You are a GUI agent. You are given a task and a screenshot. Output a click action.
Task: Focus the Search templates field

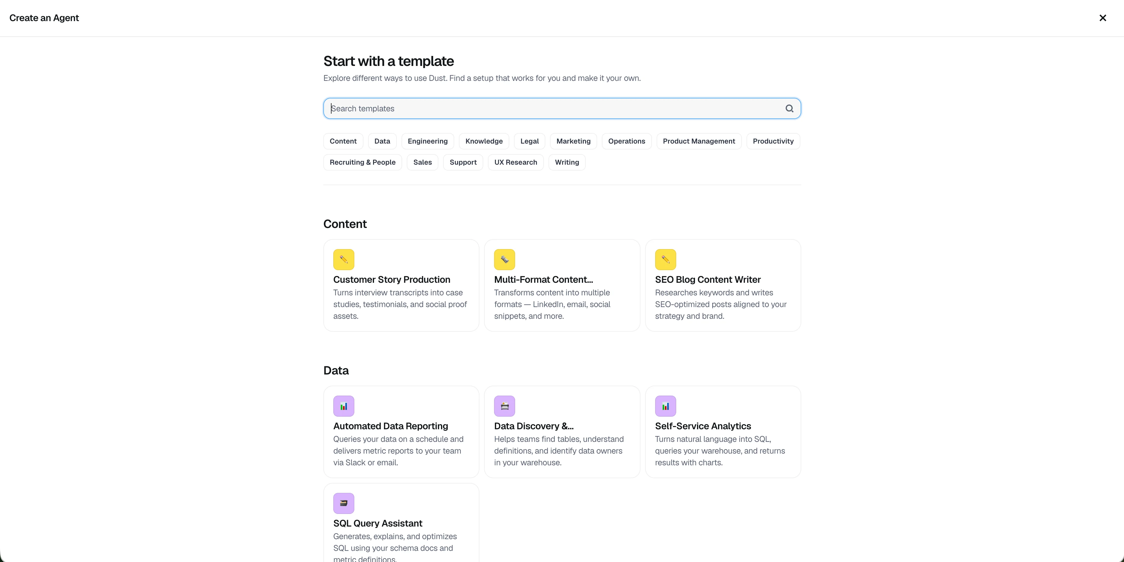tap(554, 108)
